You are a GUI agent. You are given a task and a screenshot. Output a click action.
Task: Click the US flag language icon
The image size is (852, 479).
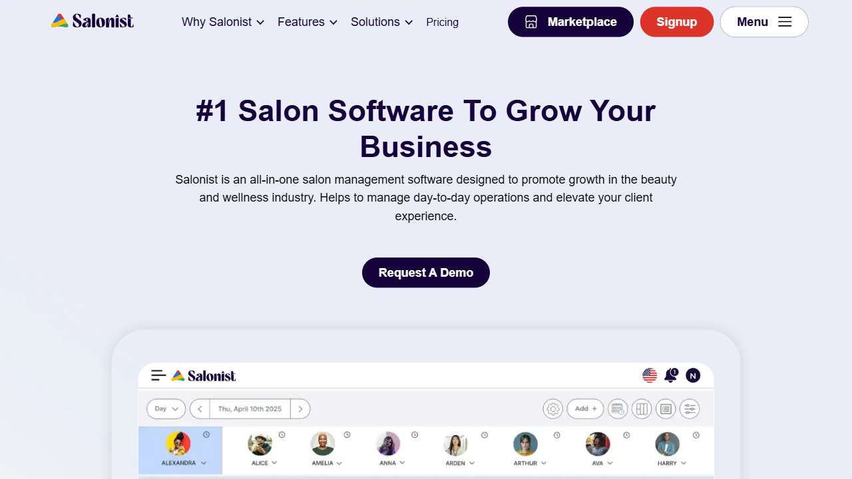coord(650,376)
